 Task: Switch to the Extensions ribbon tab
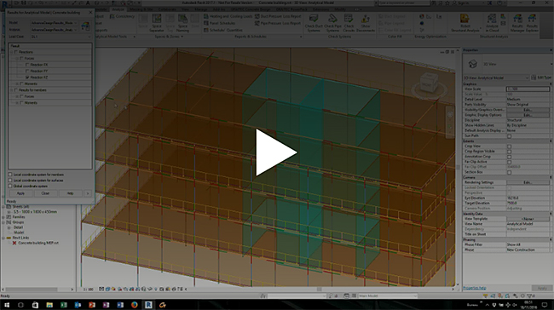tap(320, 9)
